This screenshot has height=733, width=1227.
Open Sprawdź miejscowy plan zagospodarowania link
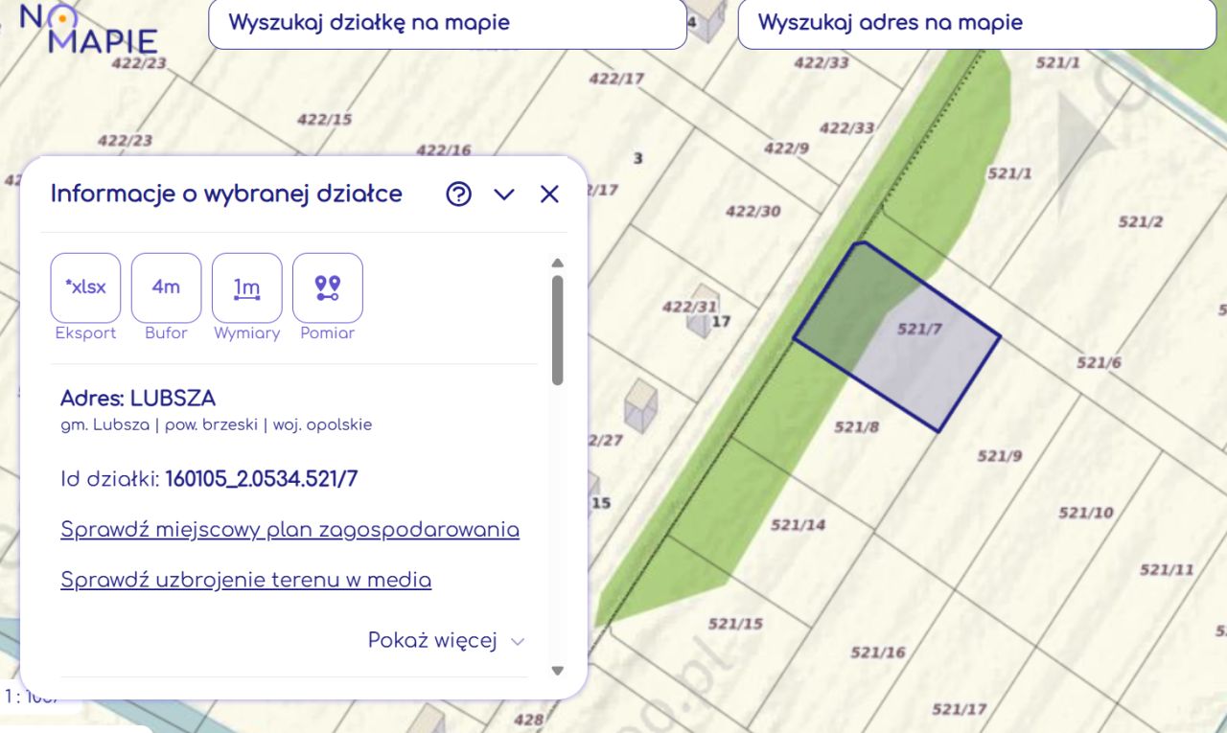click(x=289, y=530)
